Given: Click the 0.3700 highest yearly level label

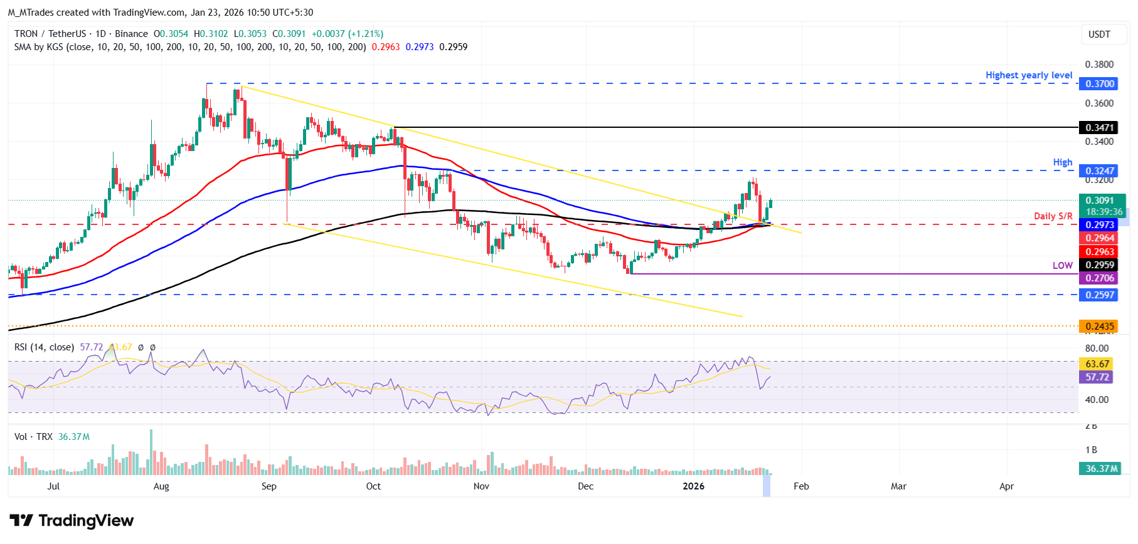Looking at the screenshot, I should coord(1098,83).
